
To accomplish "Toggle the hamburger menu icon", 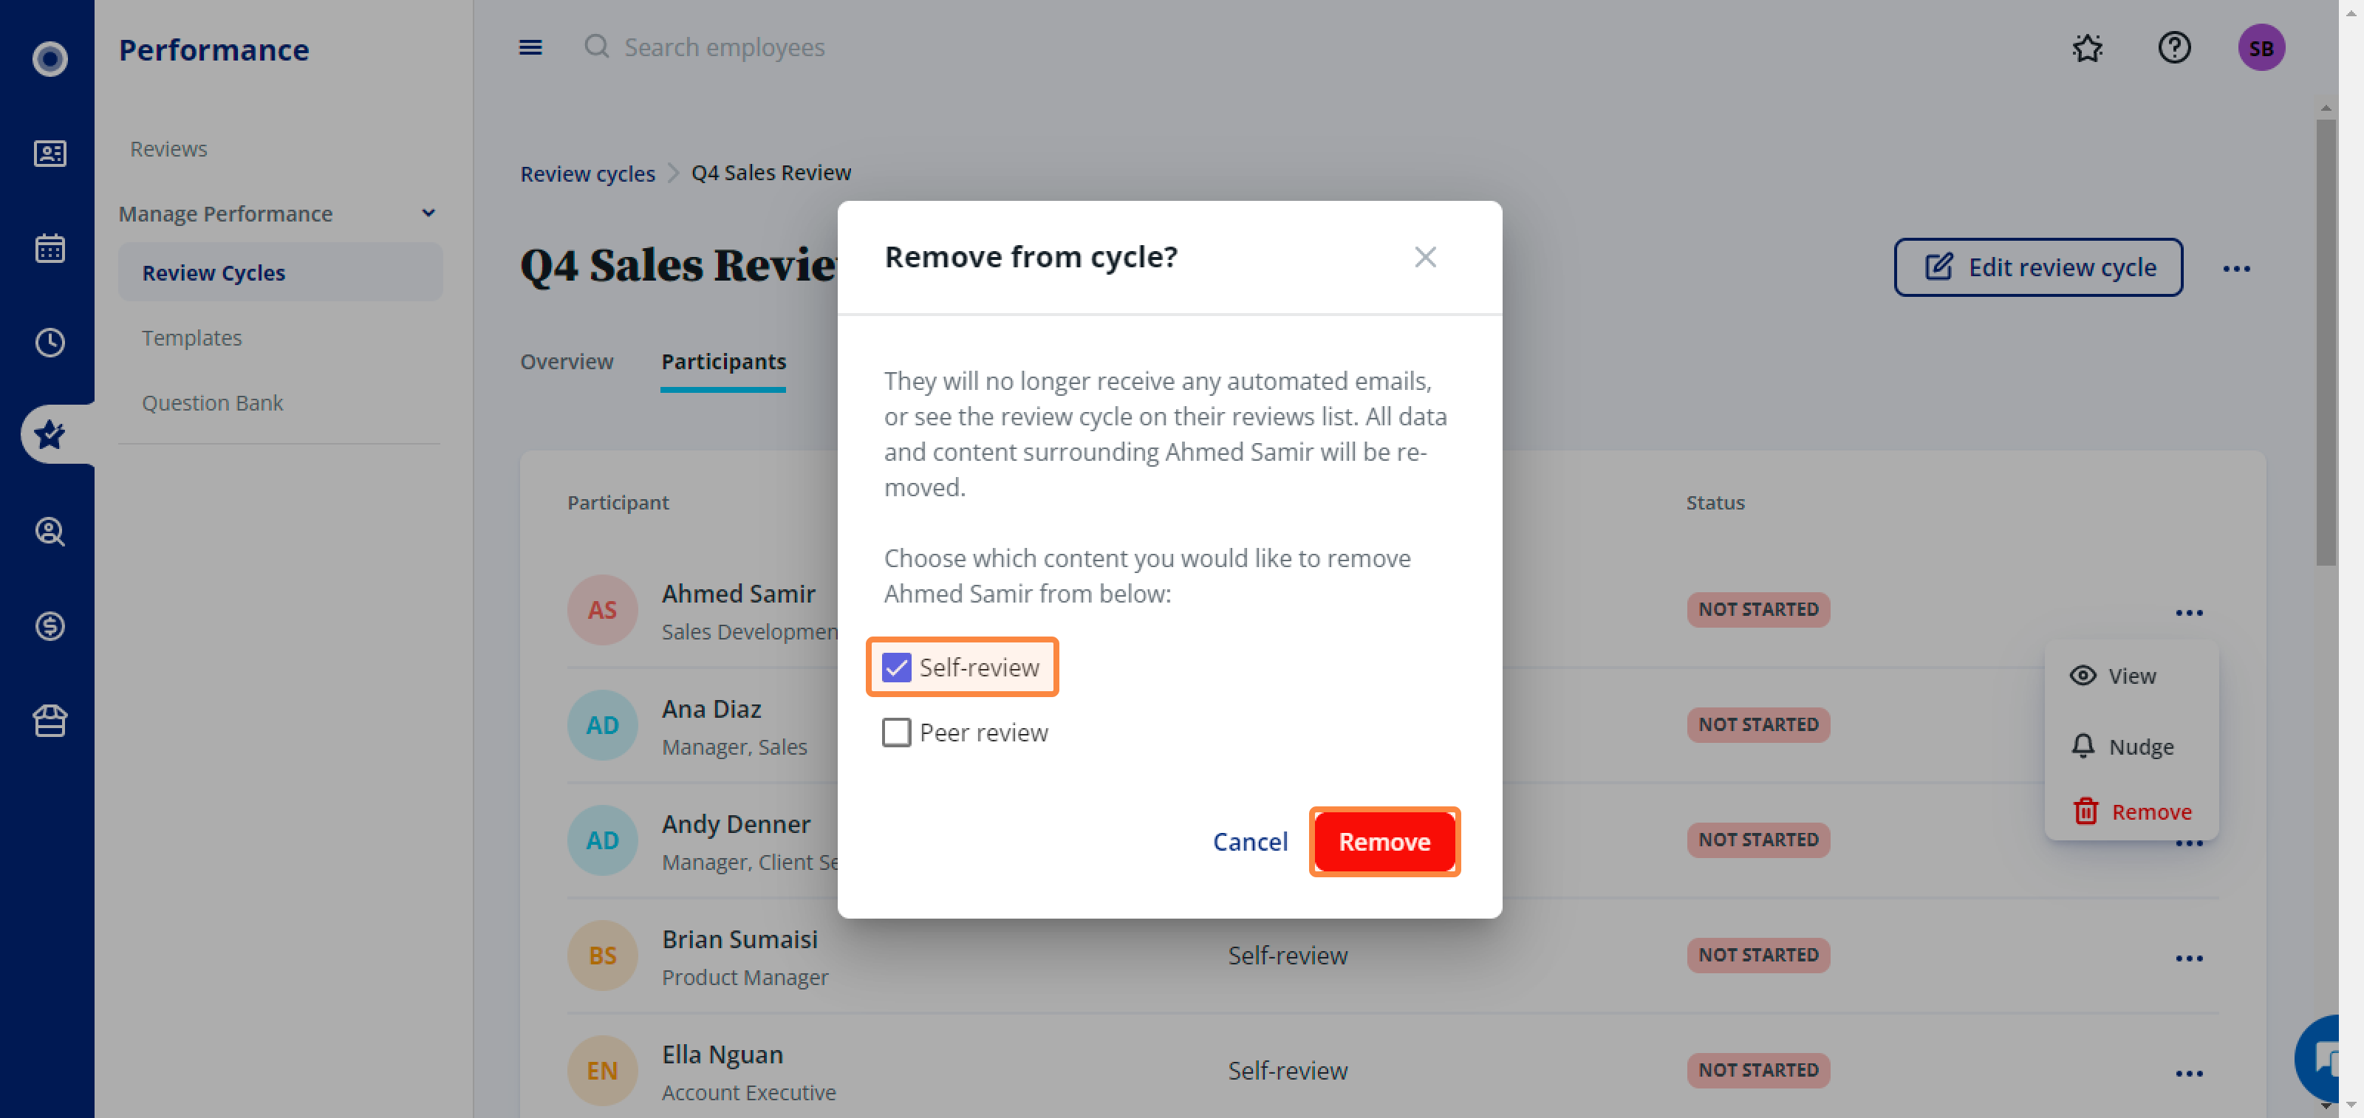I will [530, 48].
